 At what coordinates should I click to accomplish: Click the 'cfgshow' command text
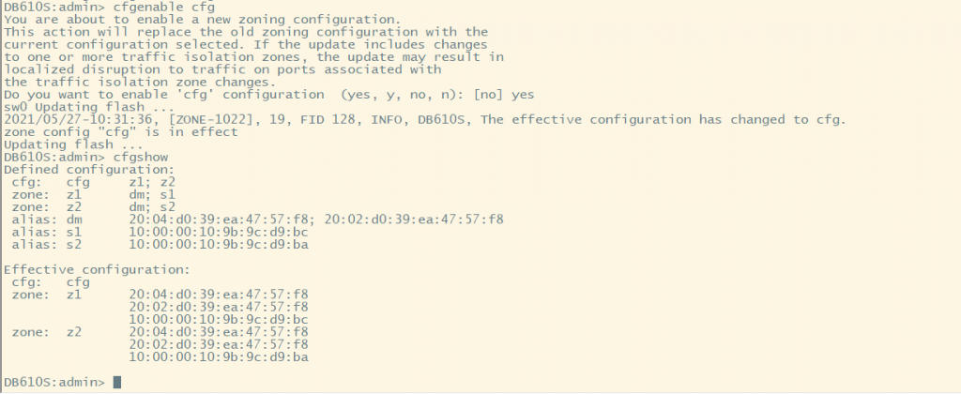pos(140,157)
